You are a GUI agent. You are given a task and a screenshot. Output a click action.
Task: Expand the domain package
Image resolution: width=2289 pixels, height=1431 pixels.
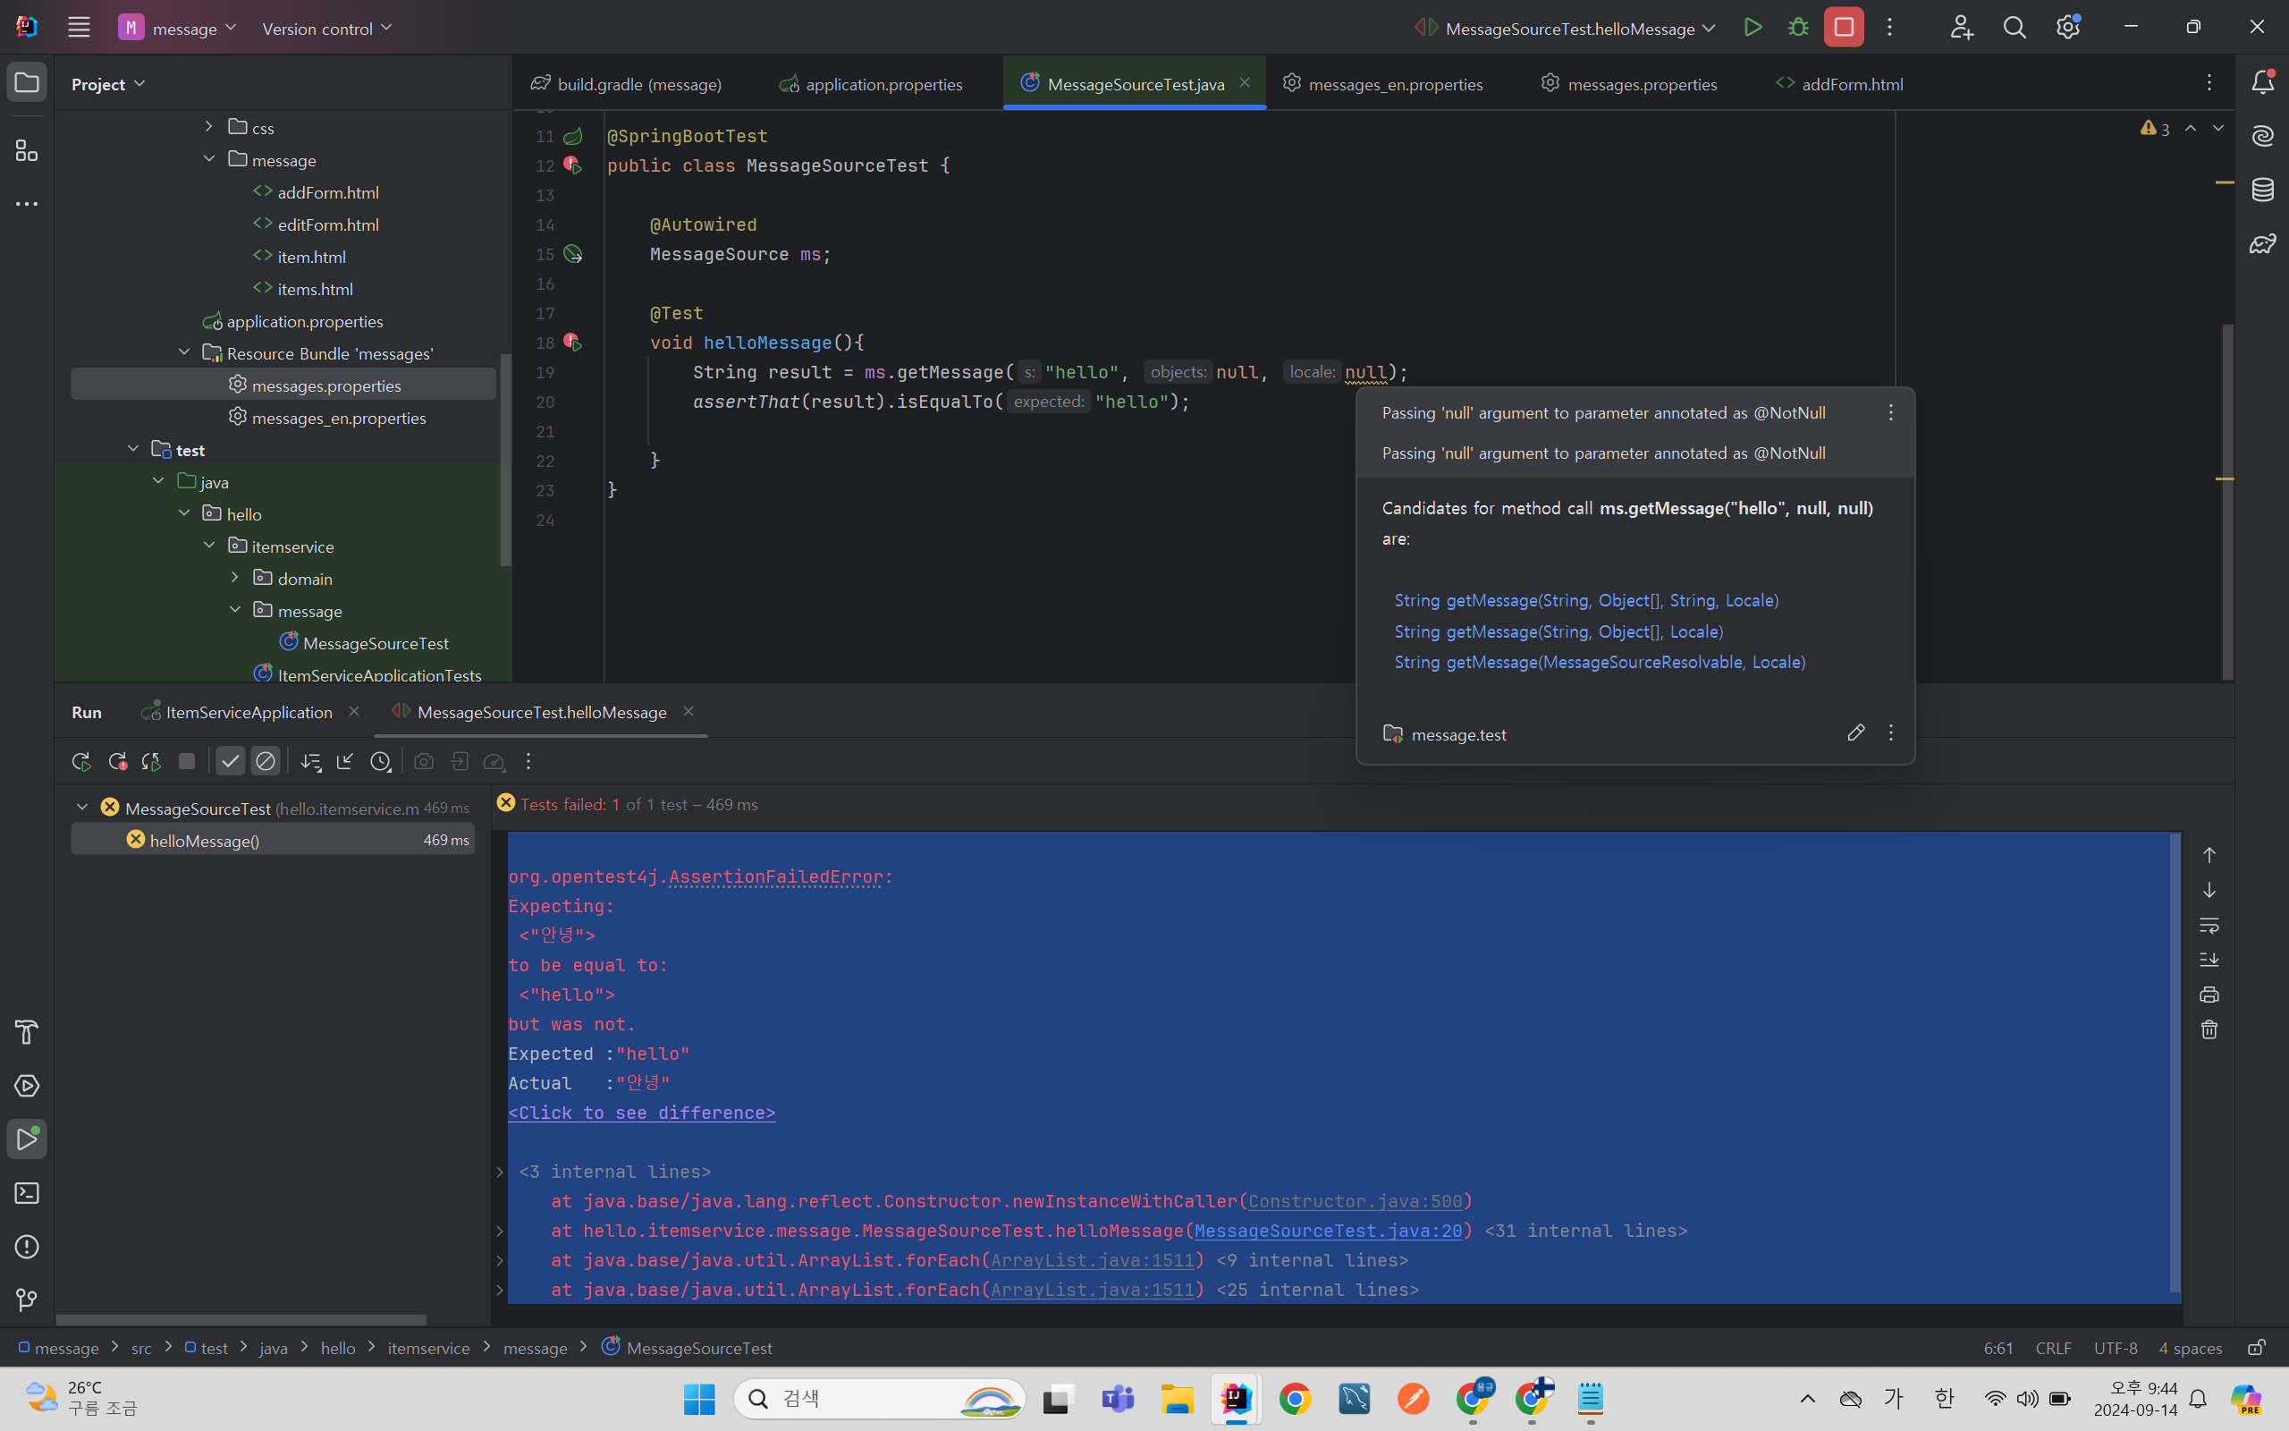pos(234,578)
